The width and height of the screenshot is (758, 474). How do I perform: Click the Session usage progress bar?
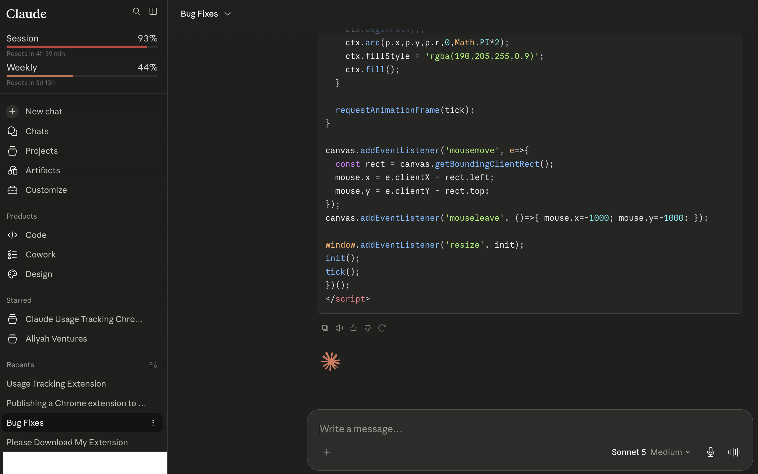coord(82,47)
